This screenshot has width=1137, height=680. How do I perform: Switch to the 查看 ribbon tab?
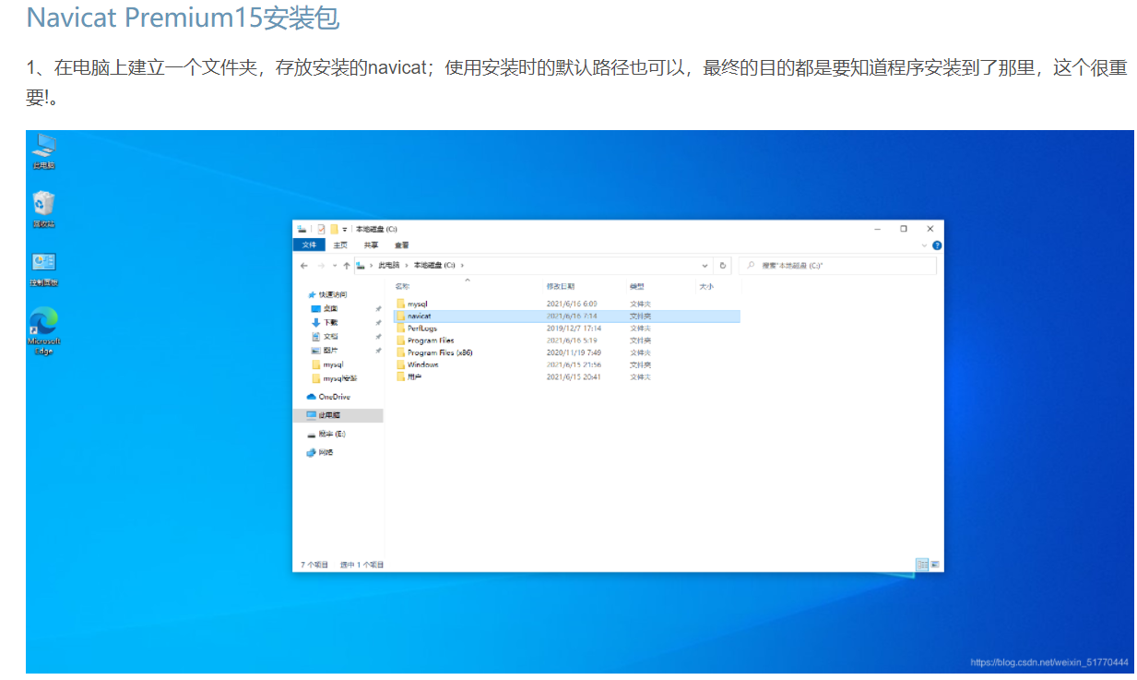tap(402, 245)
